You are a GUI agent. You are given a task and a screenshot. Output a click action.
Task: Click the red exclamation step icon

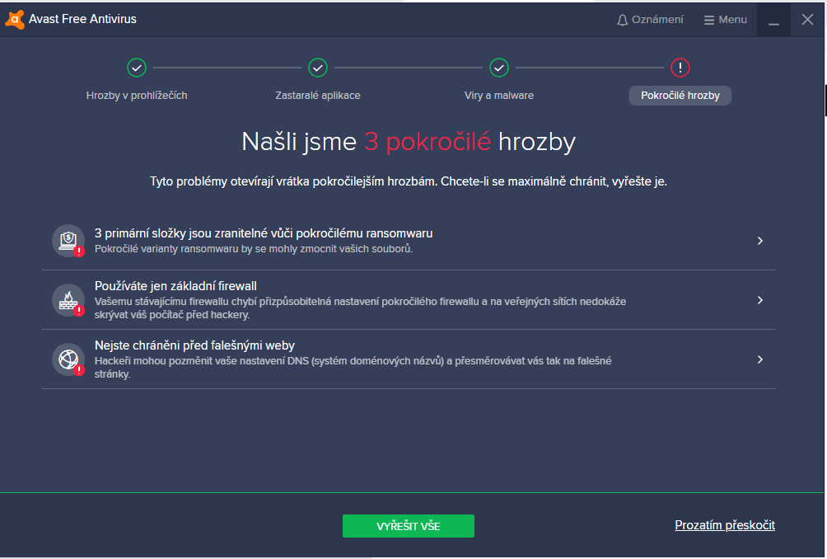click(680, 68)
